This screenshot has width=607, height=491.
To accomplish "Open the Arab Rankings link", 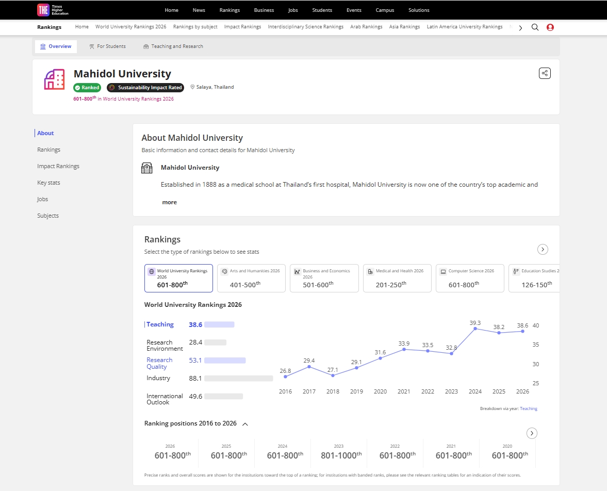I will (x=366, y=27).
